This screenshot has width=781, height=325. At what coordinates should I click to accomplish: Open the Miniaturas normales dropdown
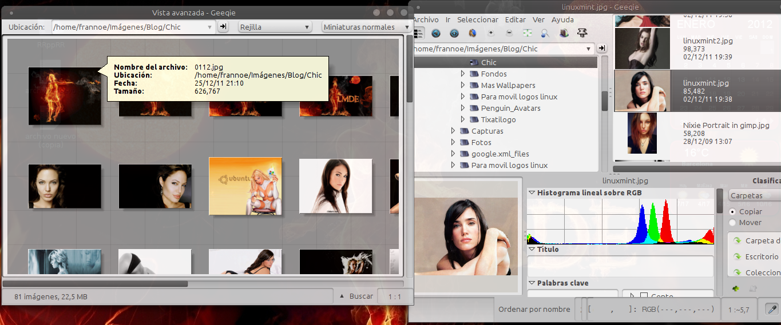(x=366, y=27)
